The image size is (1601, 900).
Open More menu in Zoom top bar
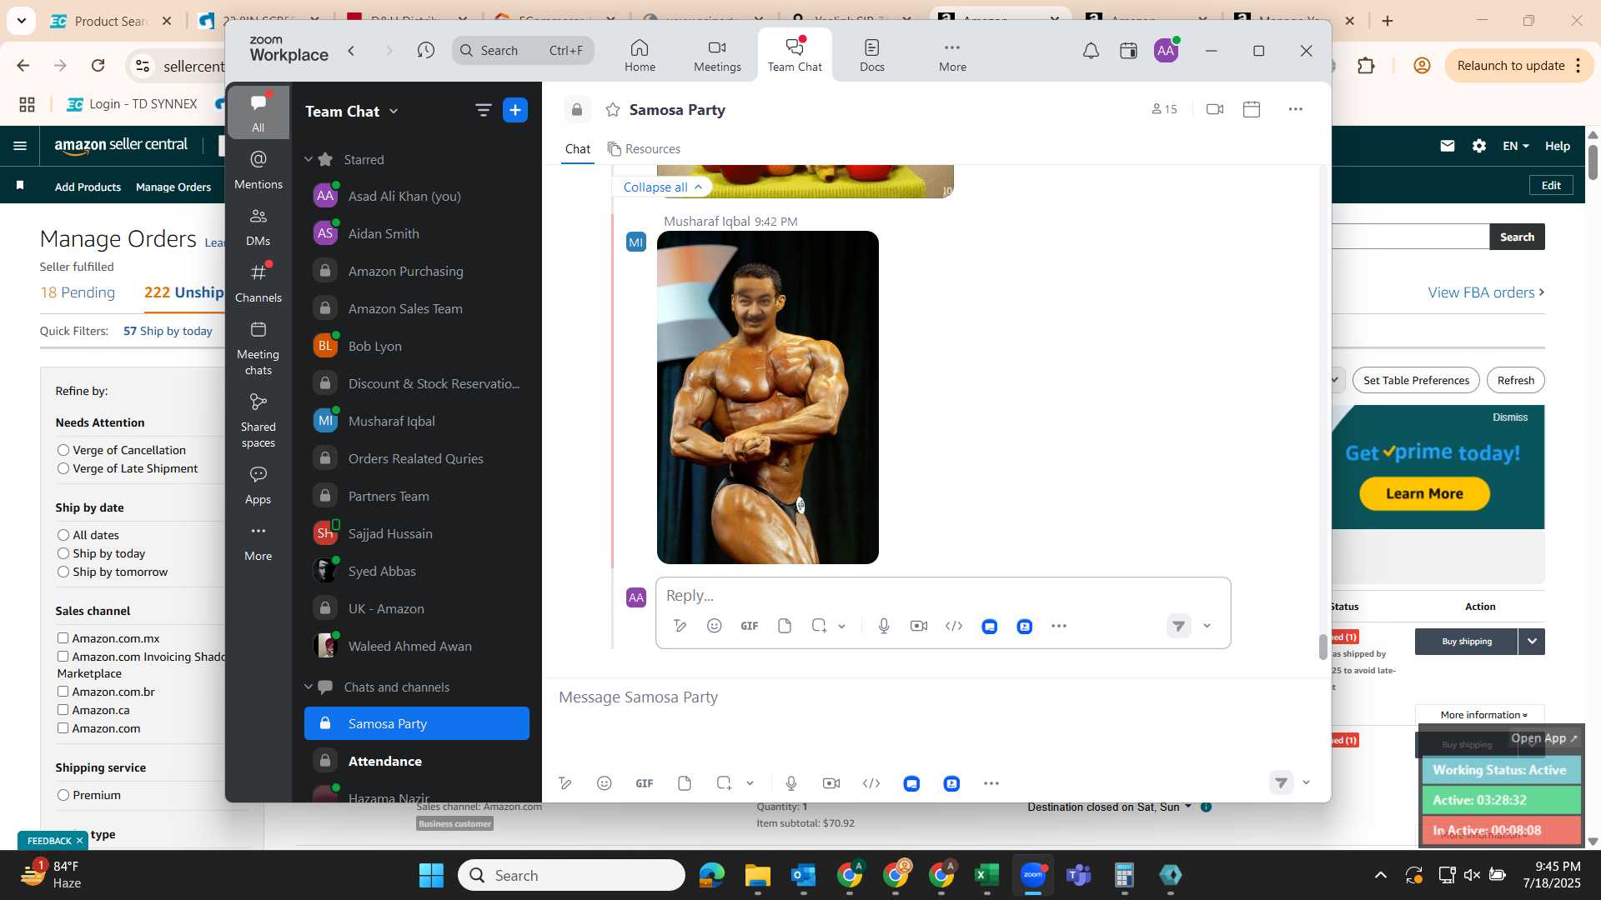point(952,55)
